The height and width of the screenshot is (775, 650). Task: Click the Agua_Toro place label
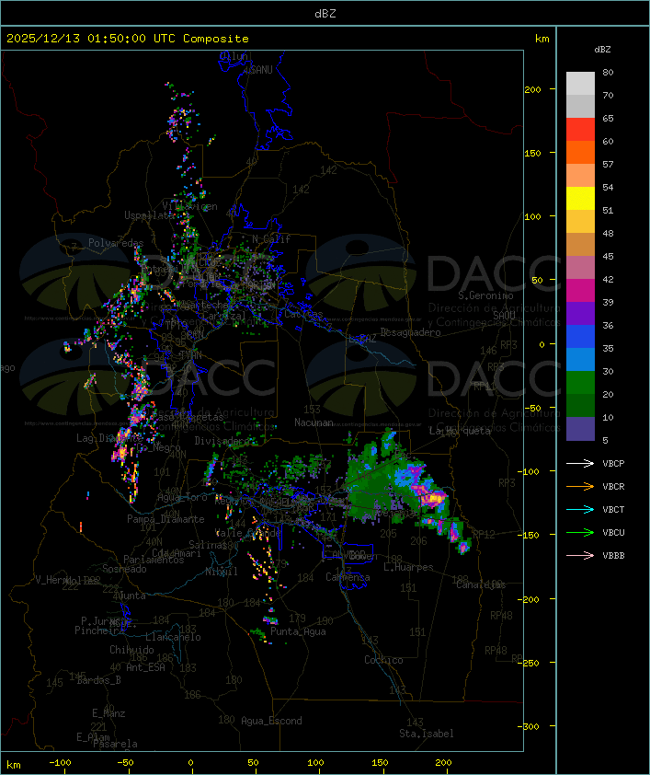182,497
